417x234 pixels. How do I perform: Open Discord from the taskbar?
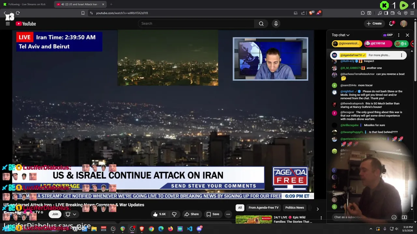(199, 229)
